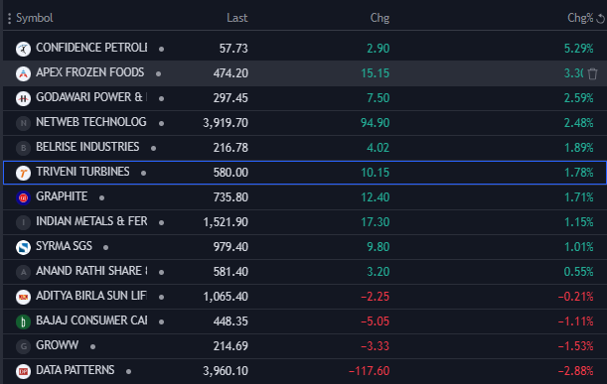
Task: Click the status dot beside Confidence Petroleum
Action: [161, 49]
